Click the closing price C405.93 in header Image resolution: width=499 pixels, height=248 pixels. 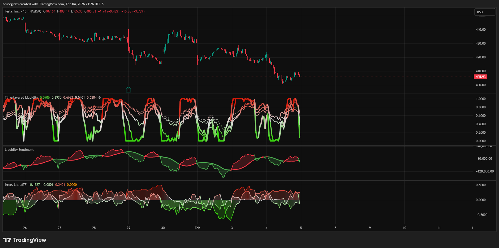pyautogui.click(x=90, y=11)
